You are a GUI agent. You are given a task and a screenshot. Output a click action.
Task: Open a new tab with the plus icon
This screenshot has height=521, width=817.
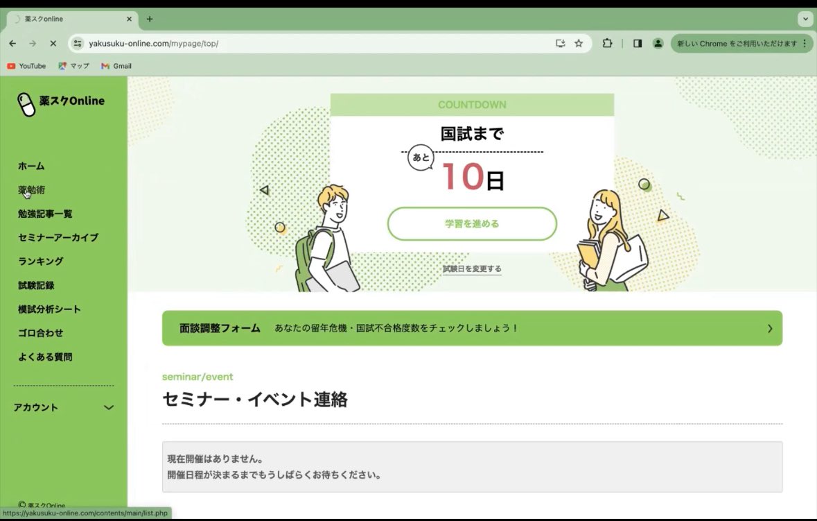(150, 19)
